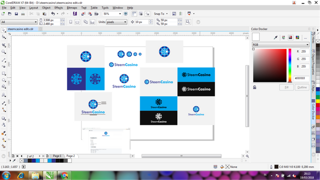Click the Import icon

[x=83, y=13]
